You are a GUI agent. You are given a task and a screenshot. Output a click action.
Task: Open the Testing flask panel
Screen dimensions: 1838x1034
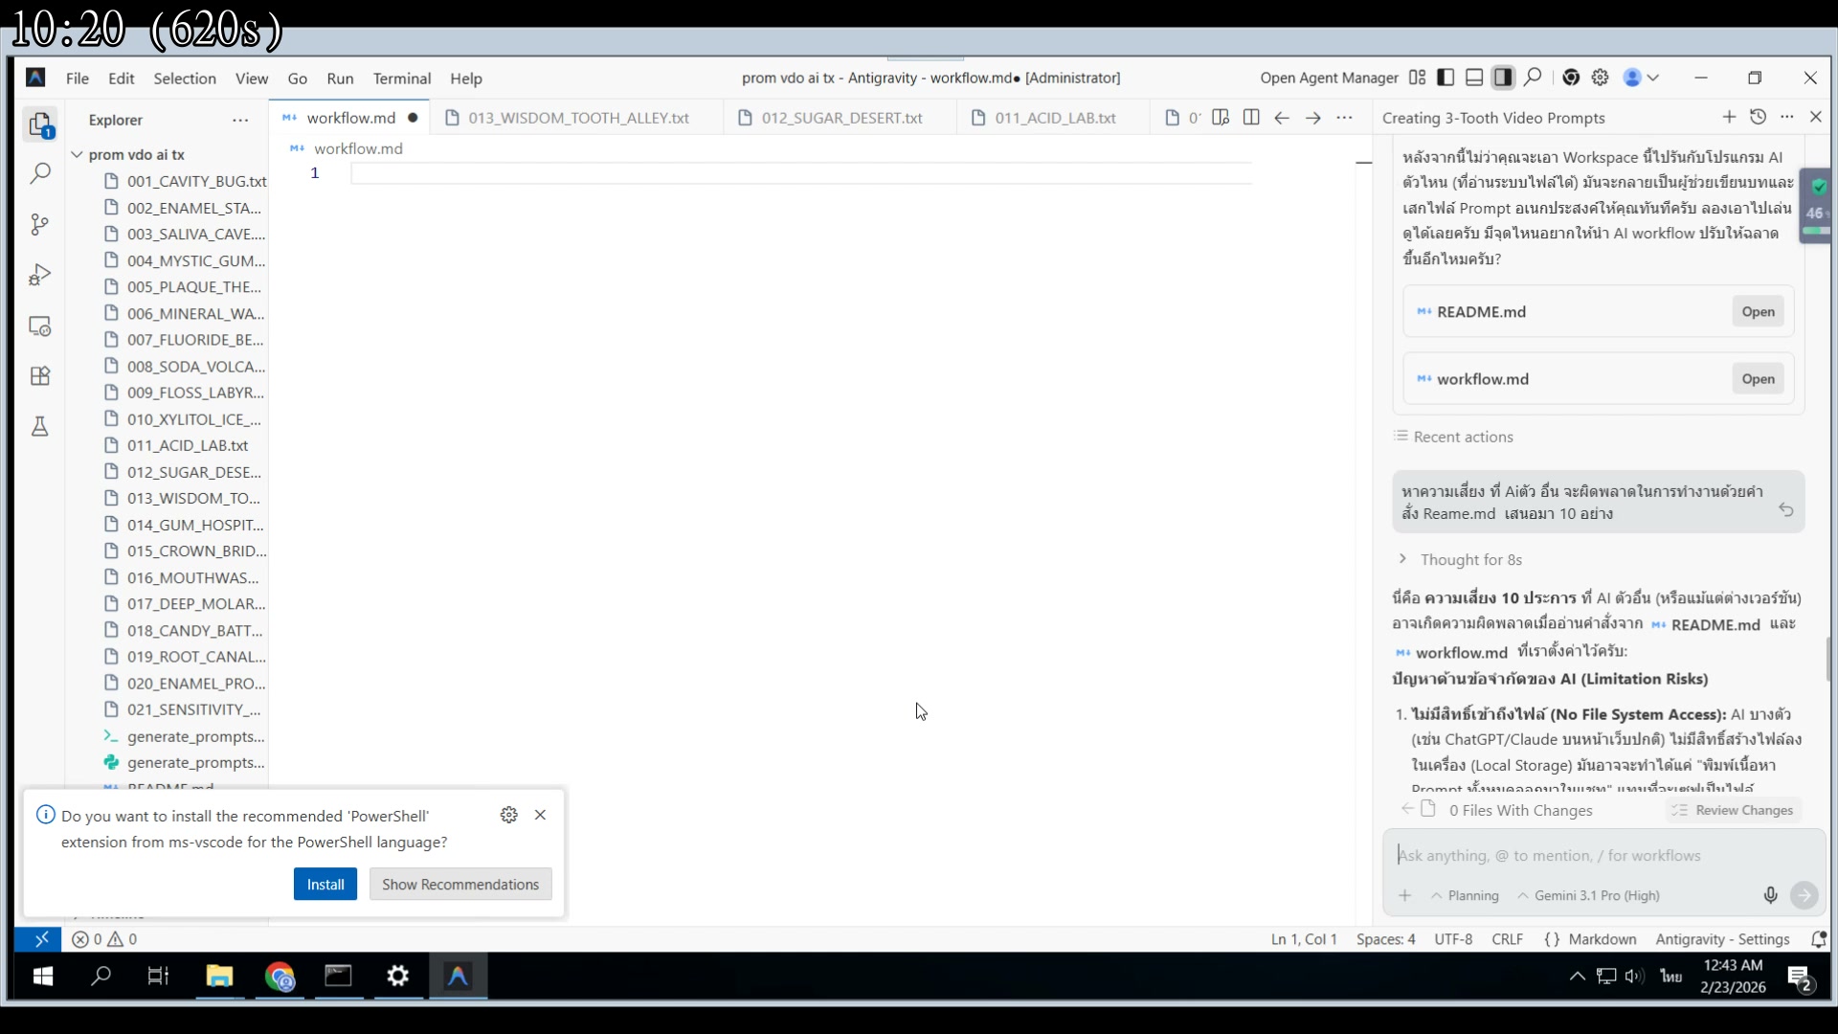tap(40, 427)
